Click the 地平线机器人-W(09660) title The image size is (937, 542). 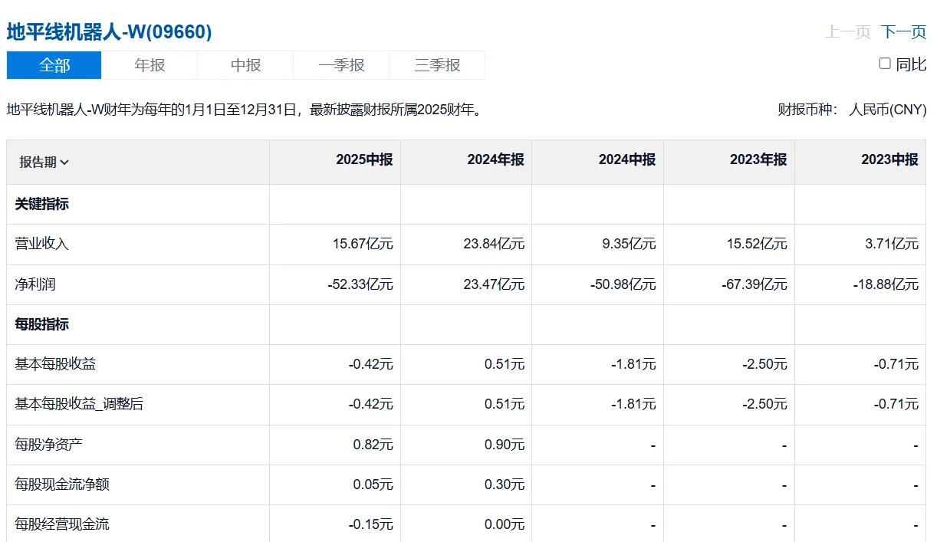click(x=109, y=31)
